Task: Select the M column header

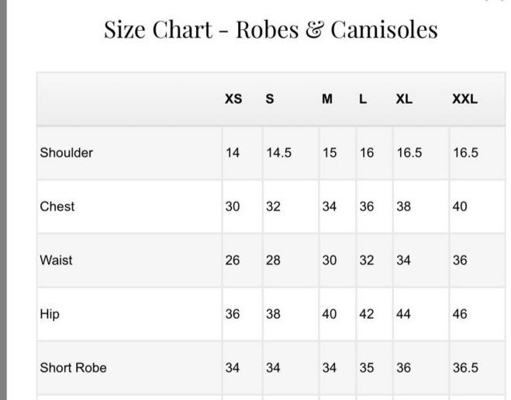Action: click(x=327, y=99)
